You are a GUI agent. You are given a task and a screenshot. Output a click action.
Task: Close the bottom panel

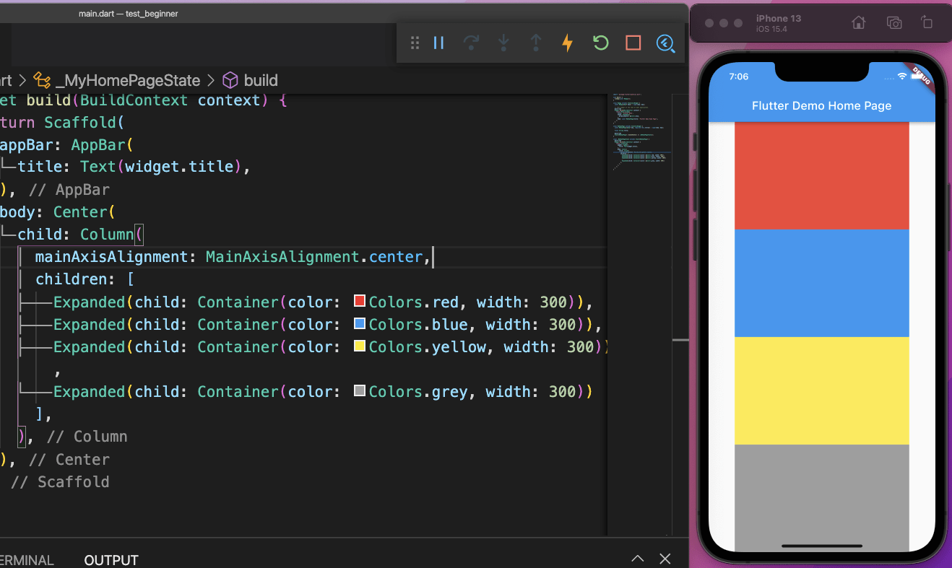665,559
